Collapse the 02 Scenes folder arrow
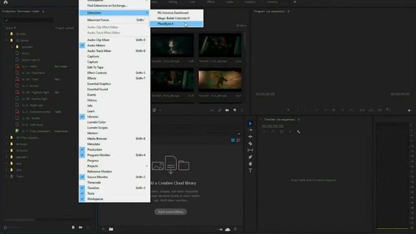This screenshot has width=416, height=234. tap(6, 40)
